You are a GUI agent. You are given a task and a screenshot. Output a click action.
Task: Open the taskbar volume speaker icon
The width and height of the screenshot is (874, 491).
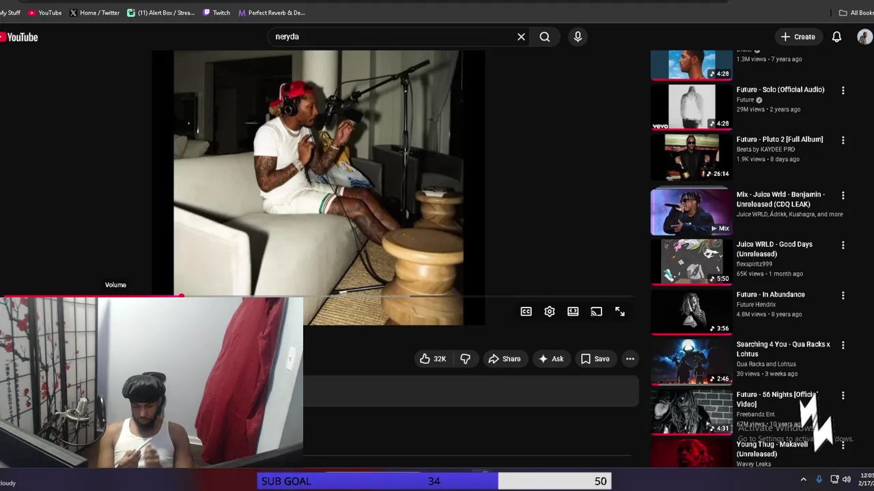(x=847, y=479)
